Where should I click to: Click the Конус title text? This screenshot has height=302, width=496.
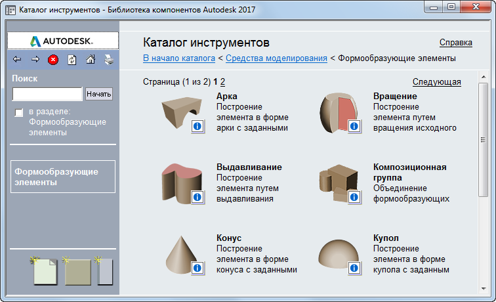(x=229, y=238)
